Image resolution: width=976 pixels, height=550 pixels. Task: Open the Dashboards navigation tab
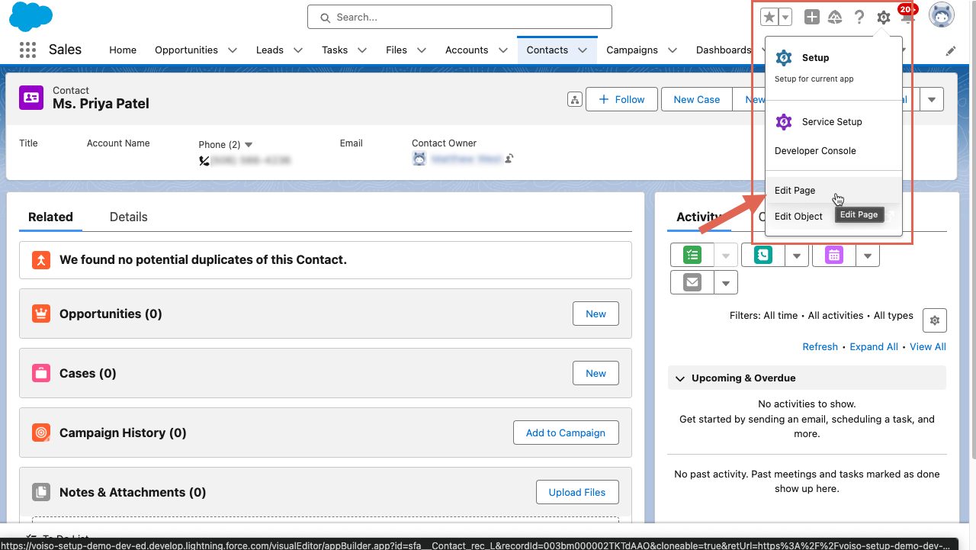click(x=724, y=50)
